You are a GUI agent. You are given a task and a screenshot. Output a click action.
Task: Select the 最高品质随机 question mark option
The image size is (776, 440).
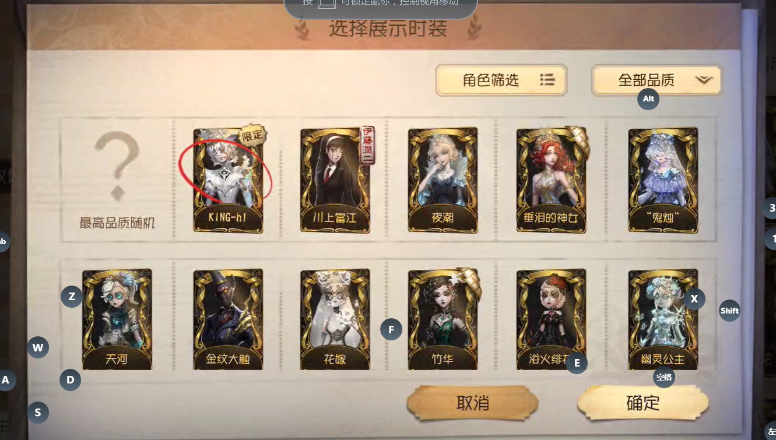point(117,179)
